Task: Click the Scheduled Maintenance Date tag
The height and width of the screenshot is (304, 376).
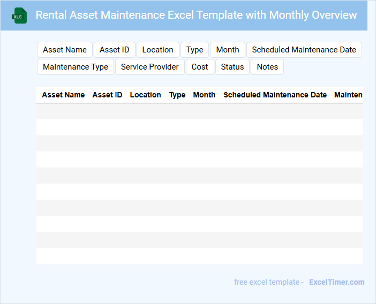Action: pyautogui.click(x=304, y=50)
